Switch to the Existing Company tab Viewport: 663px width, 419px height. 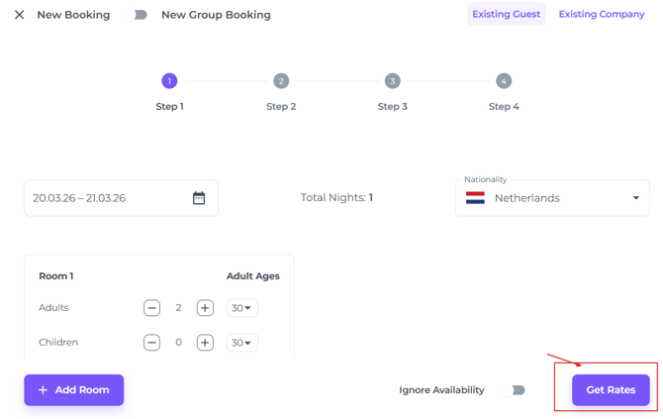click(601, 14)
